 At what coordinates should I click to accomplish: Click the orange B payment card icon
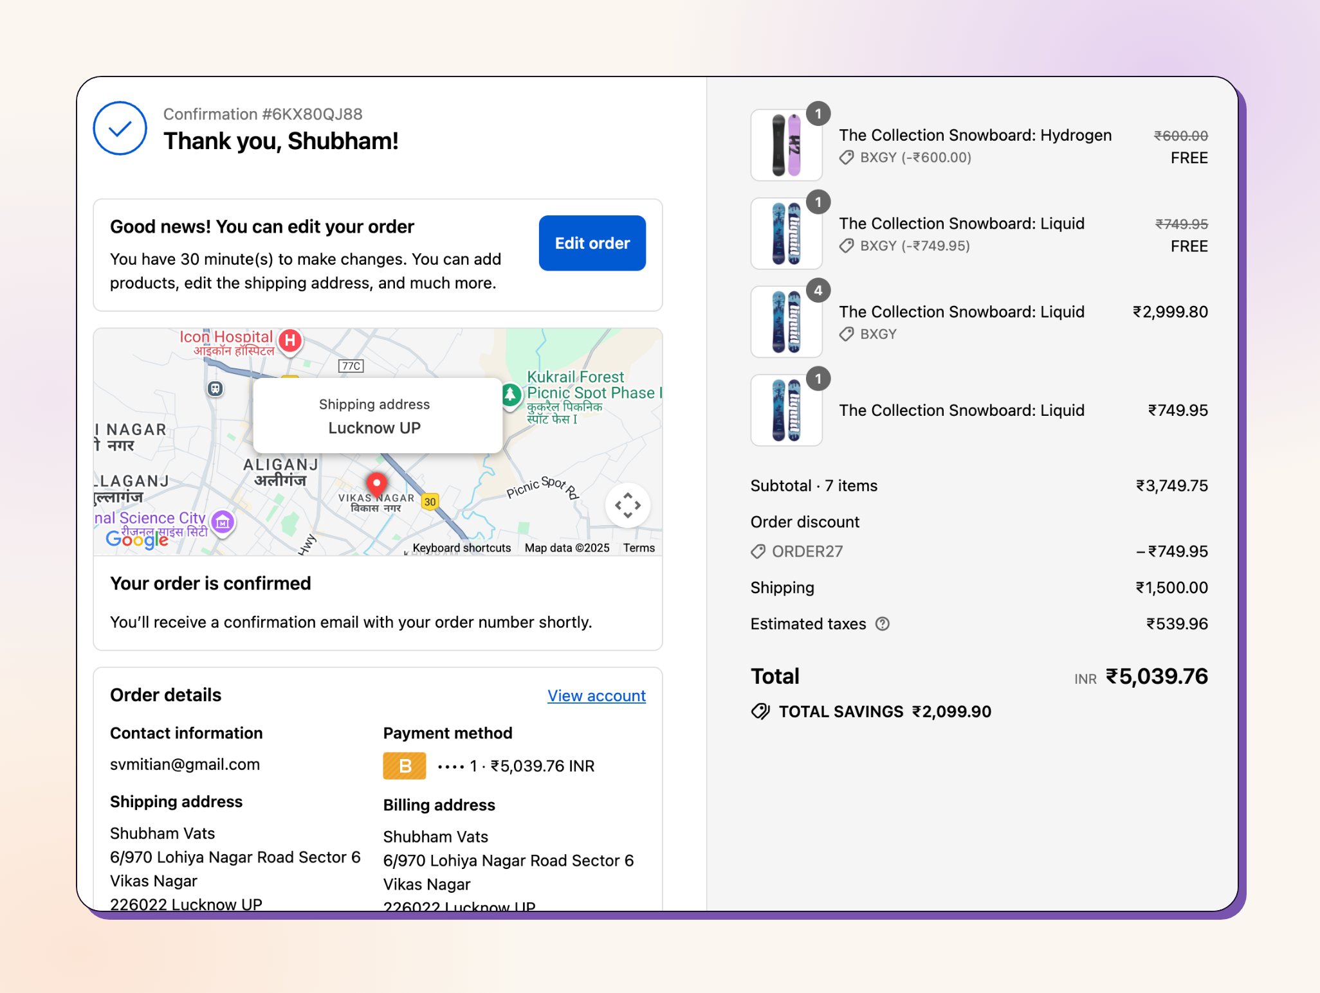tap(405, 765)
